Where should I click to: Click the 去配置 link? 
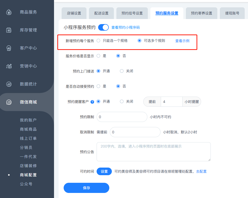pos(201,171)
